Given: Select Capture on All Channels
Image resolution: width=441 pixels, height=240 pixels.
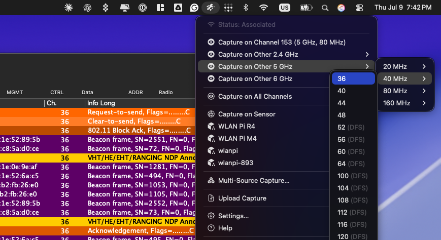Looking at the screenshot, I should [x=264, y=96].
